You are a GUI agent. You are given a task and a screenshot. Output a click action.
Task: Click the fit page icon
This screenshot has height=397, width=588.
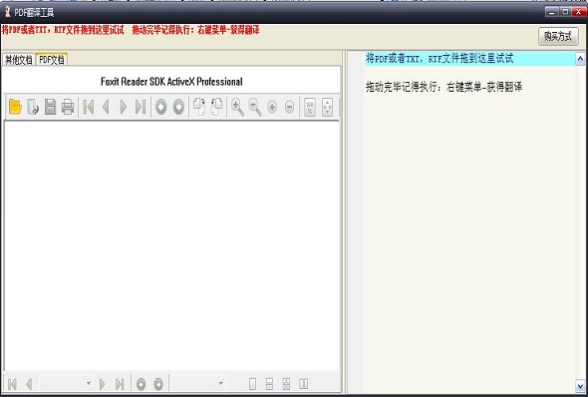coord(327,108)
